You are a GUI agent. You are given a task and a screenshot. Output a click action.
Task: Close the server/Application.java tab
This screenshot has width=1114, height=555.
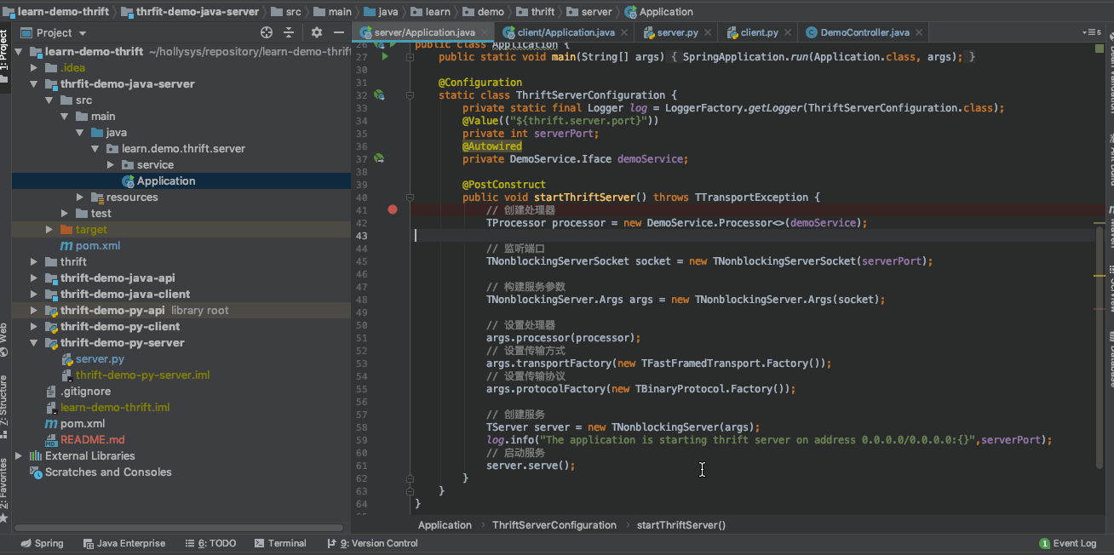click(483, 33)
